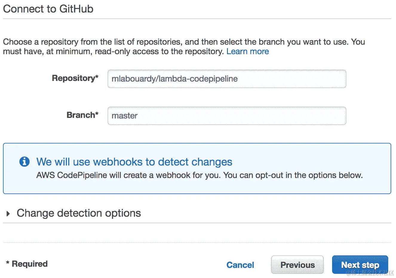This screenshot has height=278, width=396.
Task: Open the Change detection options section label
Action: (79, 213)
